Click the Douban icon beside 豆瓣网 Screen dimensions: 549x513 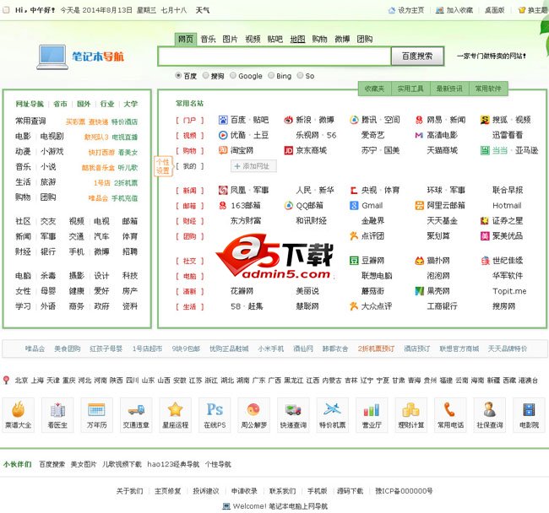pyautogui.click(x=354, y=261)
